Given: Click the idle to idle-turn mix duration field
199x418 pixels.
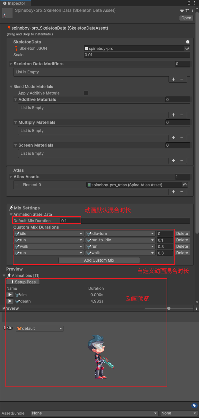Looking at the screenshot, I should click(x=165, y=234).
